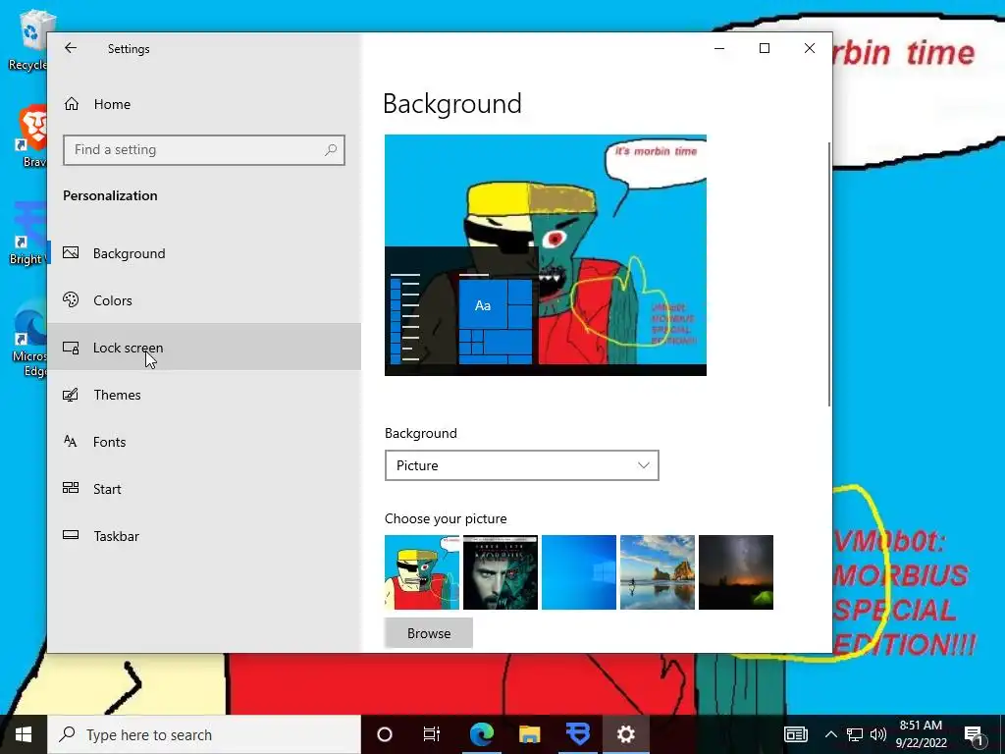Open Task View on the taskbar
The width and height of the screenshot is (1005, 754).
point(432,734)
